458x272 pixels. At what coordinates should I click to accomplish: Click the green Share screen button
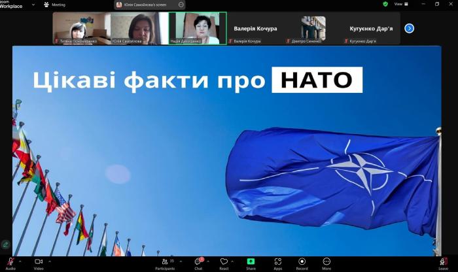point(251,262)
